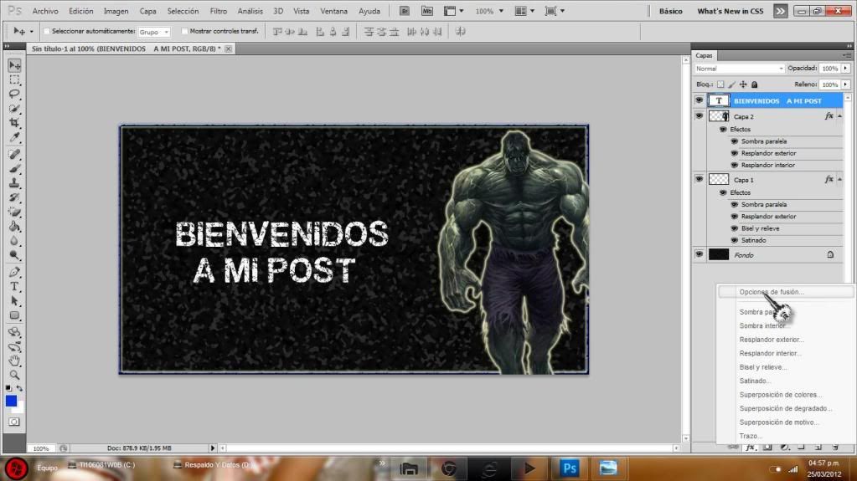Select the Eyedropper tool
857x481 pixels.
(15, 137)
